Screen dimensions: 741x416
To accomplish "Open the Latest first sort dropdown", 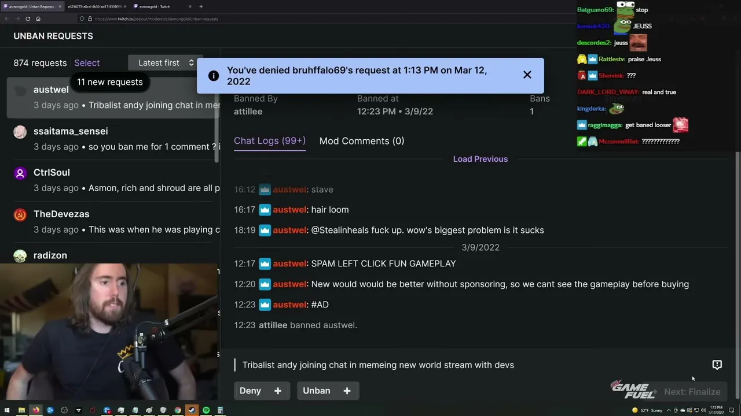I will point(166,63).
